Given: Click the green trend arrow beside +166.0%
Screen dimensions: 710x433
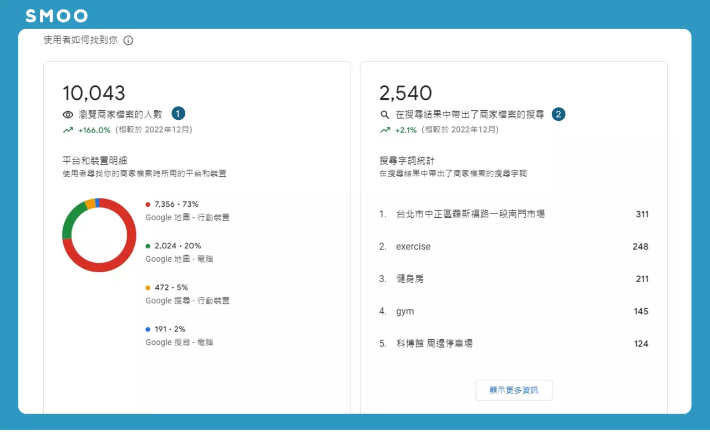Looking at the screenshot, I should pos(68,130).
